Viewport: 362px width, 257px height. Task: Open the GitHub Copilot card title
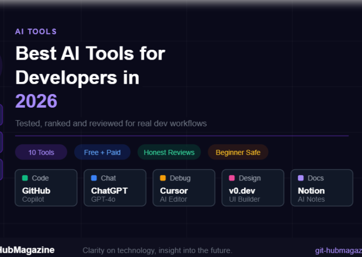click(x=36, y=191)
